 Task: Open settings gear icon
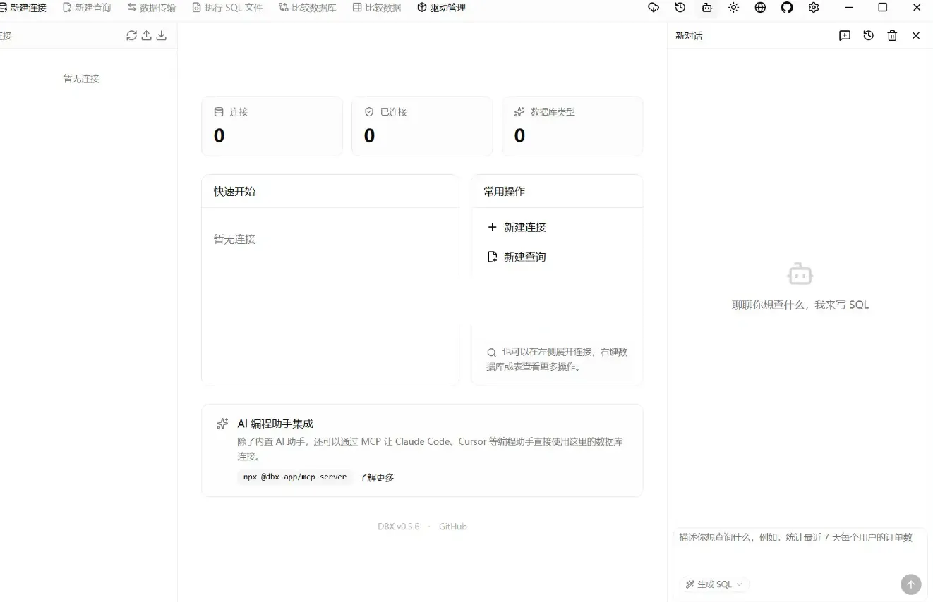pyautogui.click(x=814, y=8)
